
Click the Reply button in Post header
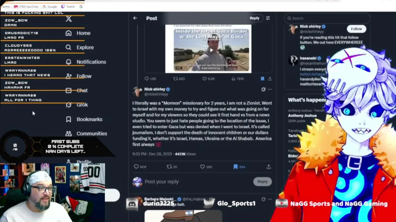click(x=254, y=18)
